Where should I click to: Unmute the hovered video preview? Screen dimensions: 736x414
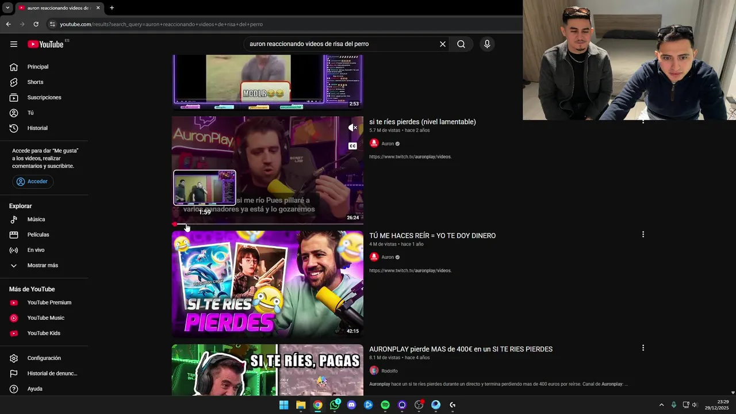click(352, 128)
